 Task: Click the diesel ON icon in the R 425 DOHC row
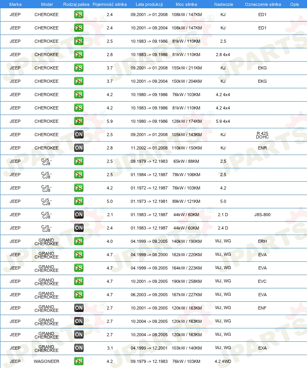pos(79,135)
